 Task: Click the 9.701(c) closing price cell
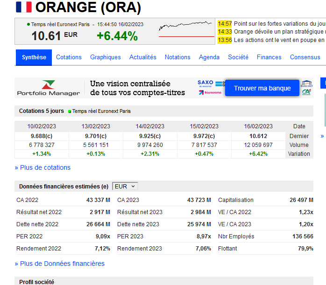tap(96, 136)
